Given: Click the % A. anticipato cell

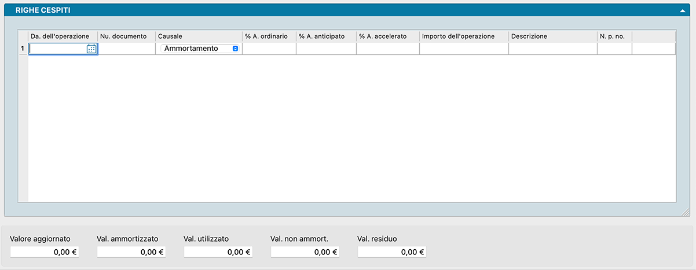Looking at the screenshot, I should point(326,49).
